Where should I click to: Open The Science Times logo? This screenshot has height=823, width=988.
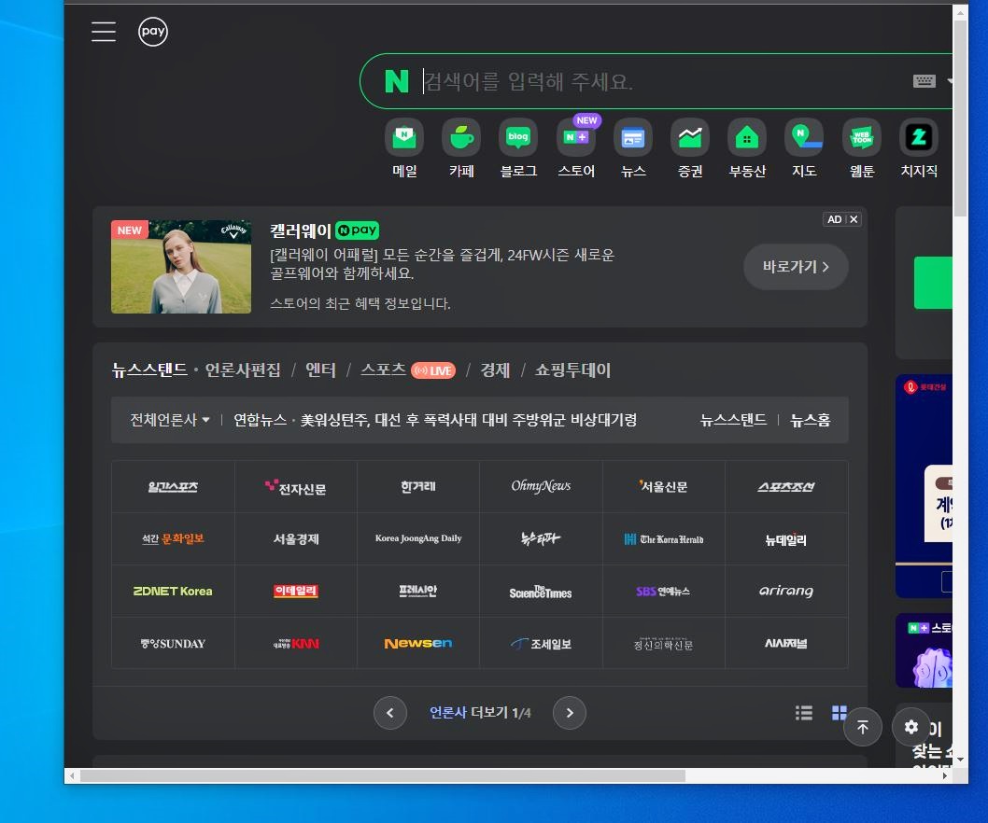click(x=541, y=592)
